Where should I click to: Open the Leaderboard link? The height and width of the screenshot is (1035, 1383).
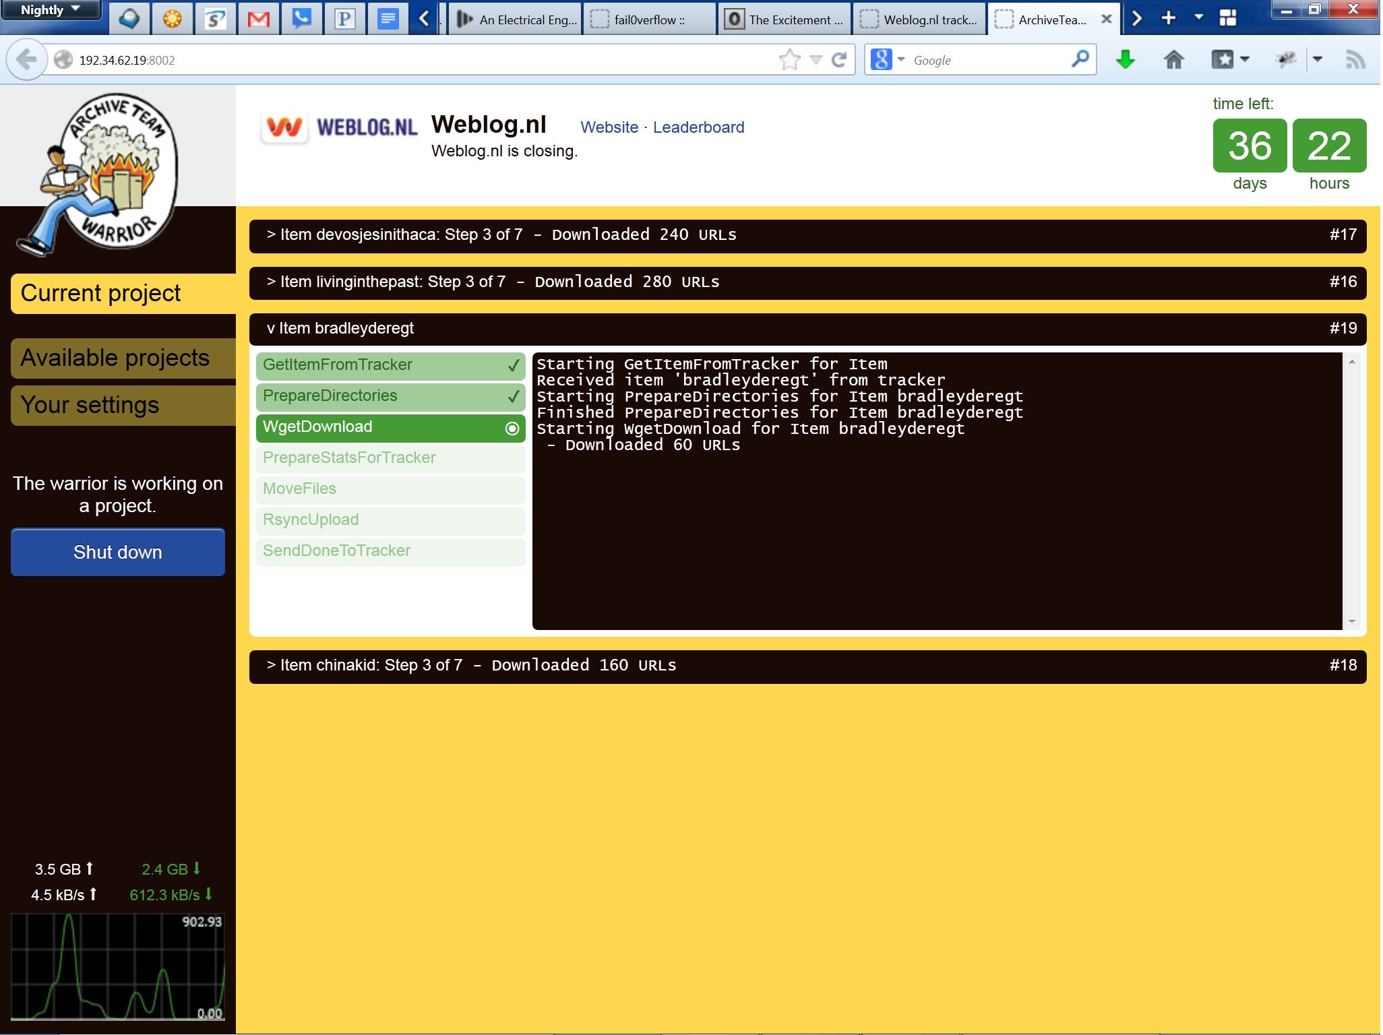[698, 127]
